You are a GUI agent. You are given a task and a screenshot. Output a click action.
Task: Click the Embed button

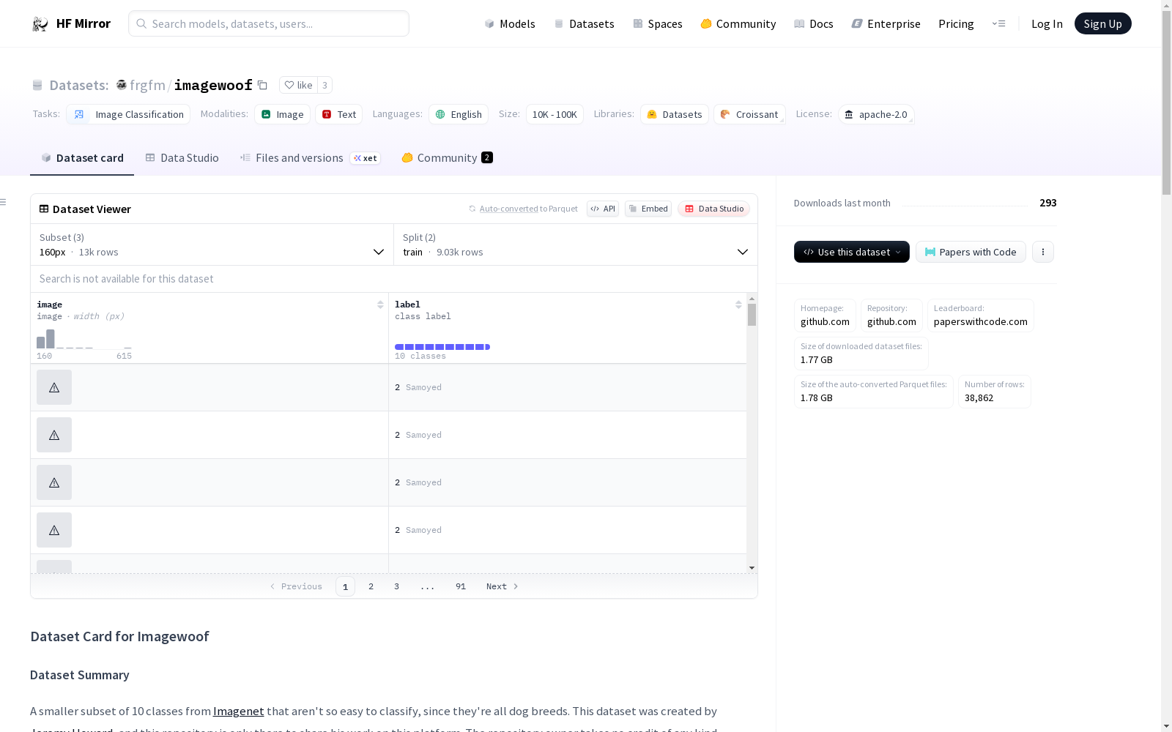coord(648,209)
